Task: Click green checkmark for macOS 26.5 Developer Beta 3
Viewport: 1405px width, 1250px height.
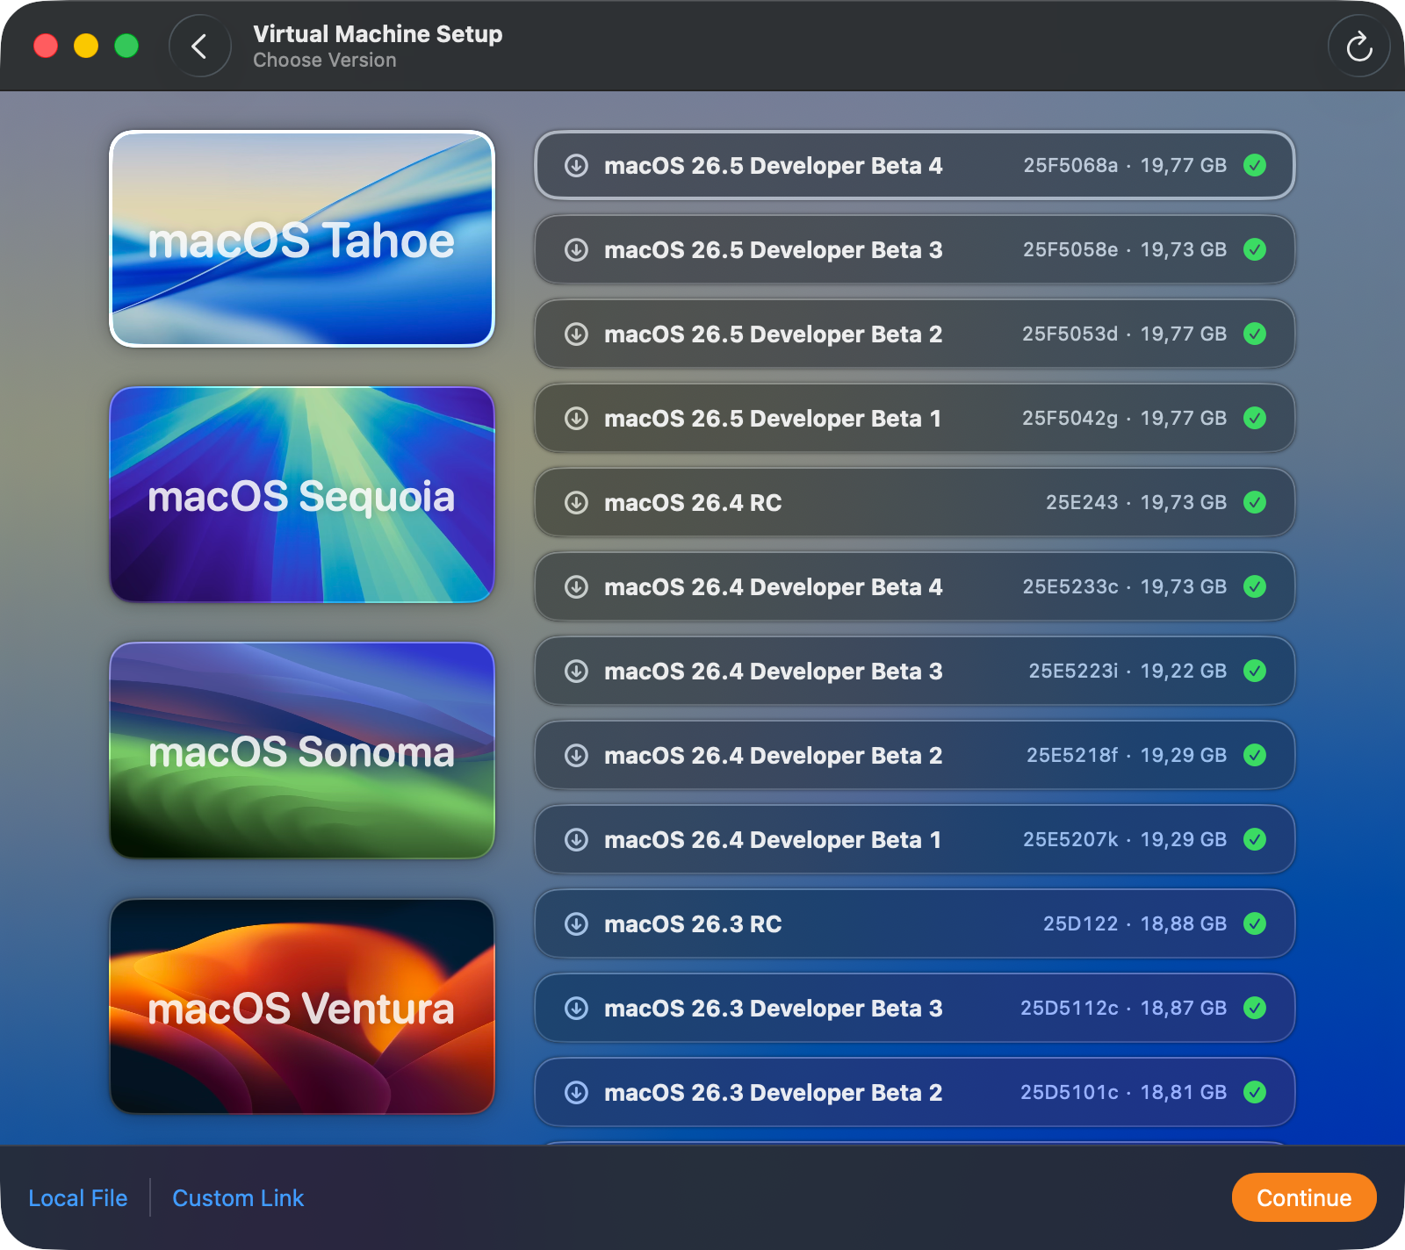Action: click(1255, 250)
